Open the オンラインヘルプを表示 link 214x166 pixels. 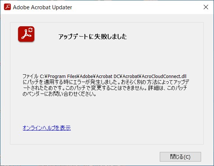tap(47, 128)
